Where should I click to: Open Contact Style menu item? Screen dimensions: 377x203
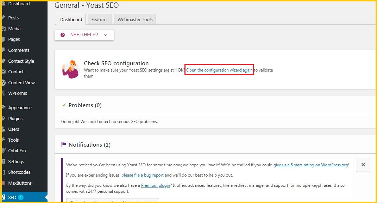21,61
